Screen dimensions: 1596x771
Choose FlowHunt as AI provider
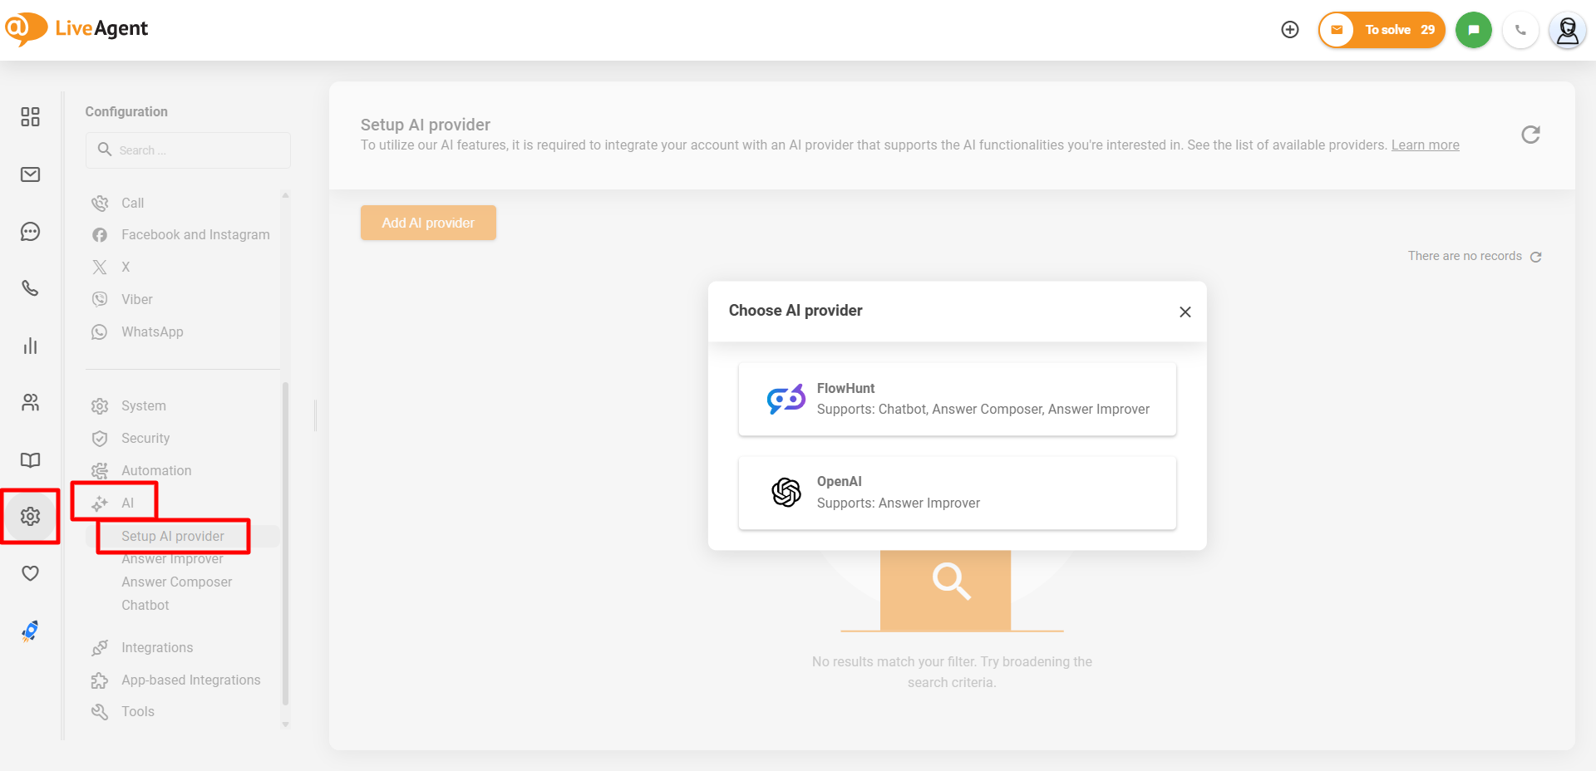(957, 399)
